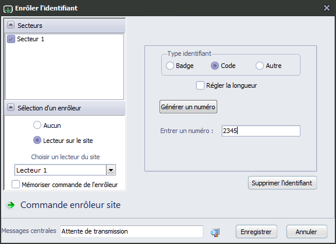Select the Badge identifier type
The width and height of the screenshot is (336, 244).
click(170, 66)
